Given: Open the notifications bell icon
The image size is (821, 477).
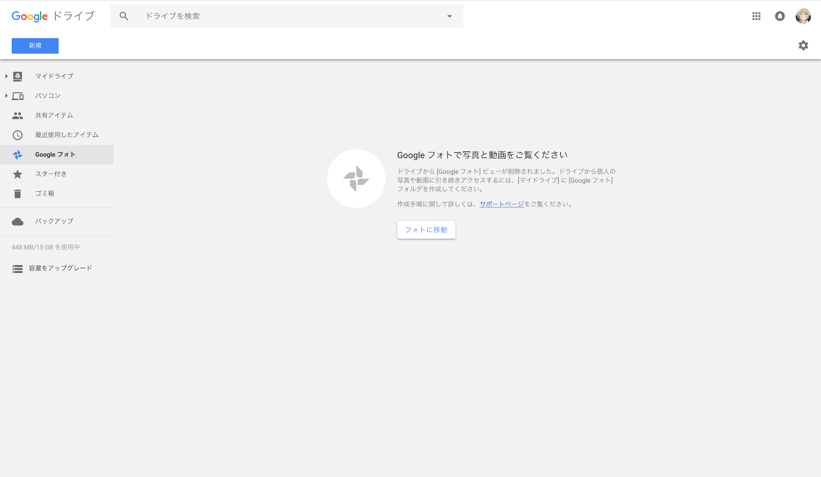Looking at the screenshot, I should point(780,16).
